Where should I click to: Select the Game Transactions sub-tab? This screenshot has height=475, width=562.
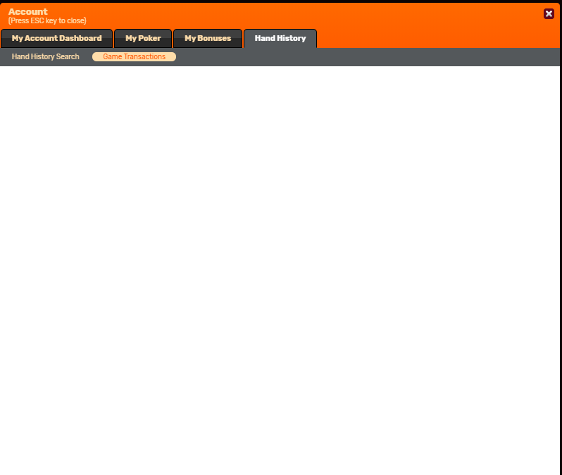[x=134, y=56]
